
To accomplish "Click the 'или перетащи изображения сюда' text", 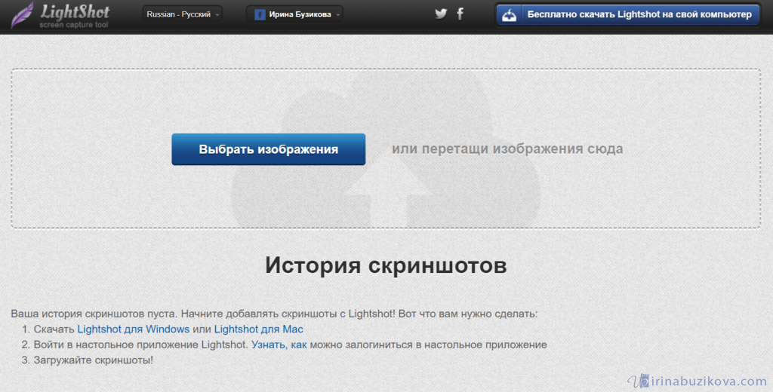I will [507, 149].
